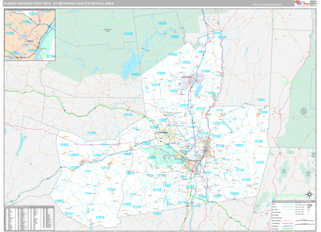Select ZIP code 12090 label
This screenshot has width=321, height=232.
263,113
